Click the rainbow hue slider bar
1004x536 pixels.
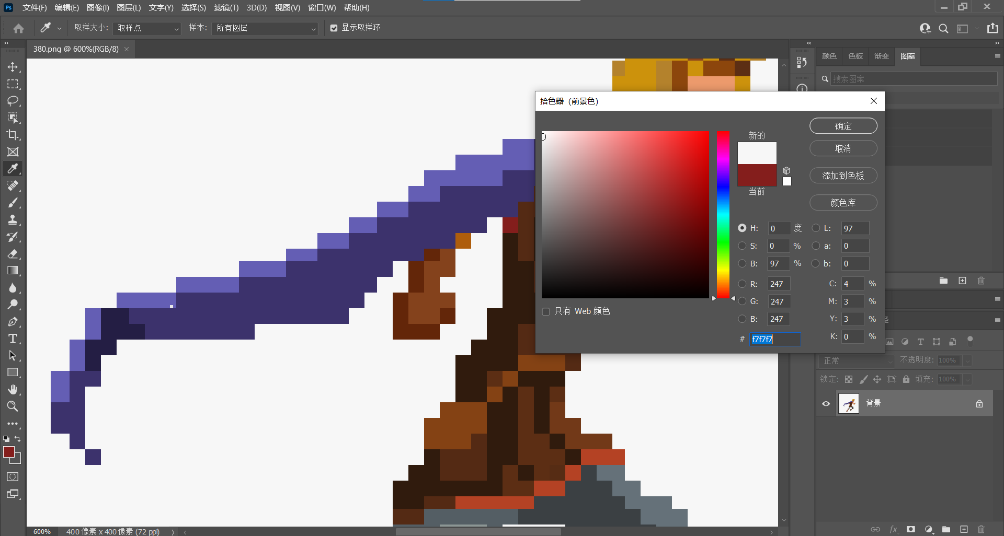[x=723, y=215]
